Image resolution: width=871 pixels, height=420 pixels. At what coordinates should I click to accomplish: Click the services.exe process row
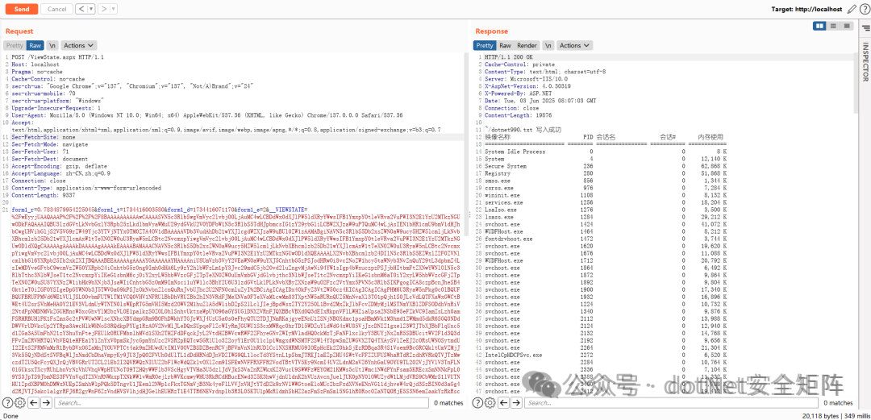tap(606, 202)
